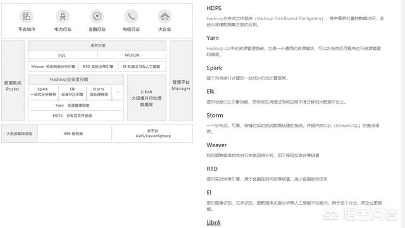The height and width of the screenshot is (228, 405).
Task: Click the RTD heading in description list
Action: pos(212,169)
